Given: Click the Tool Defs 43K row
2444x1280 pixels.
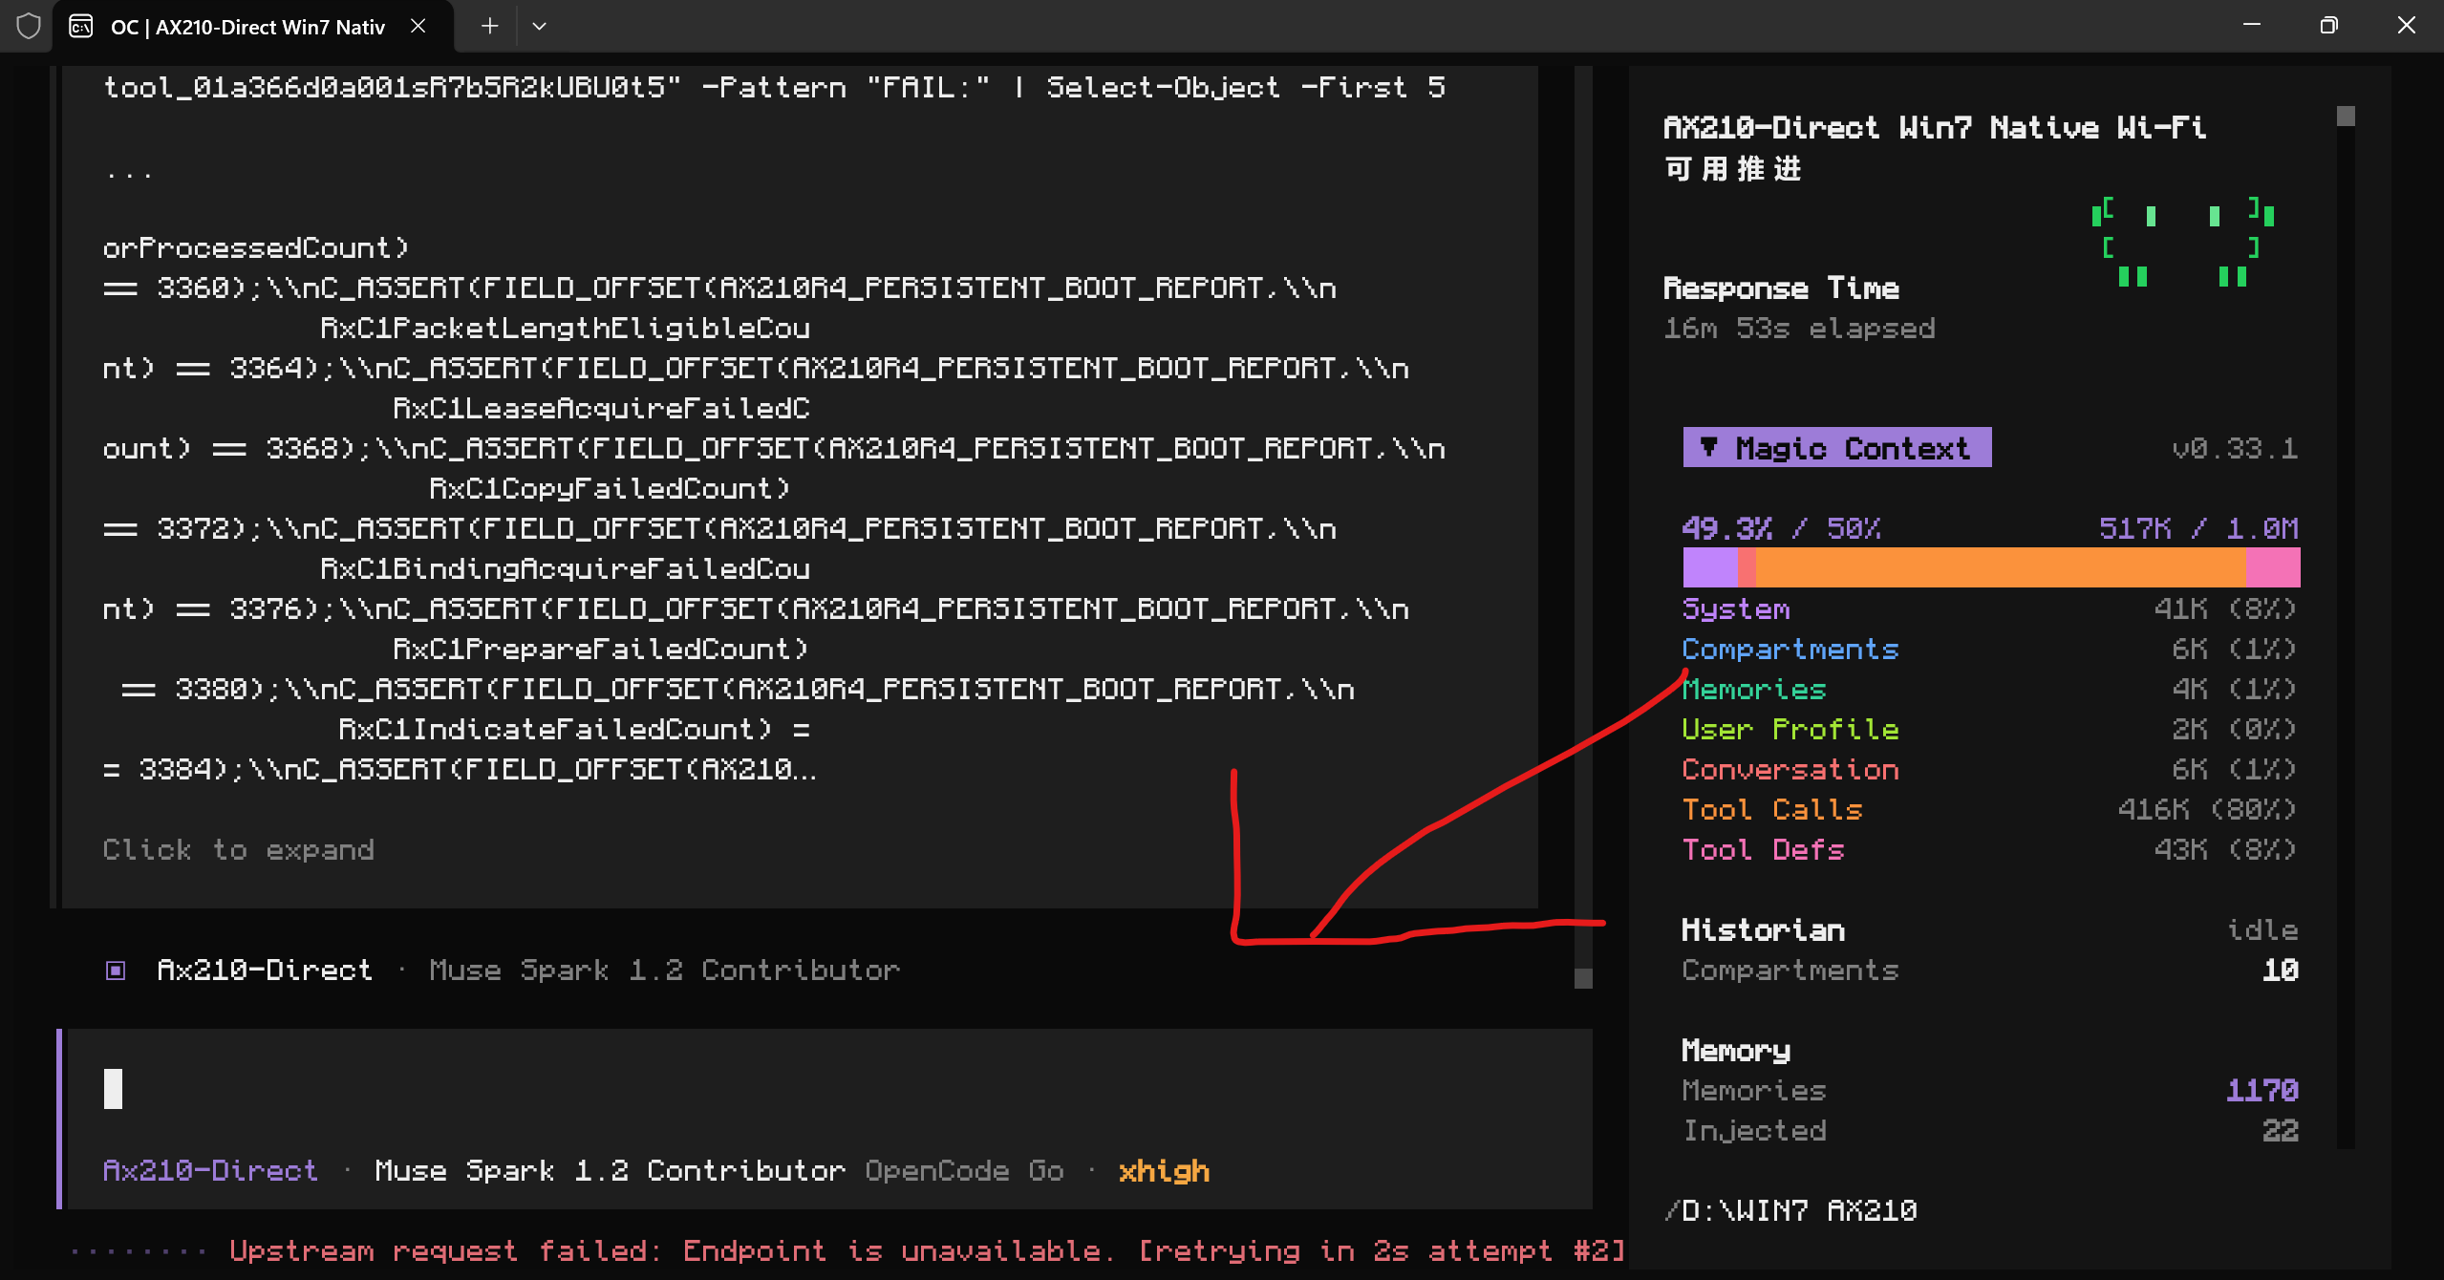Looking at the screenshot, I should coord(1989,849).
